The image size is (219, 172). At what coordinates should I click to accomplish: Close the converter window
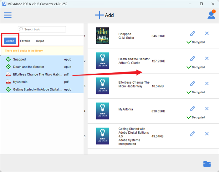point(213,4)
